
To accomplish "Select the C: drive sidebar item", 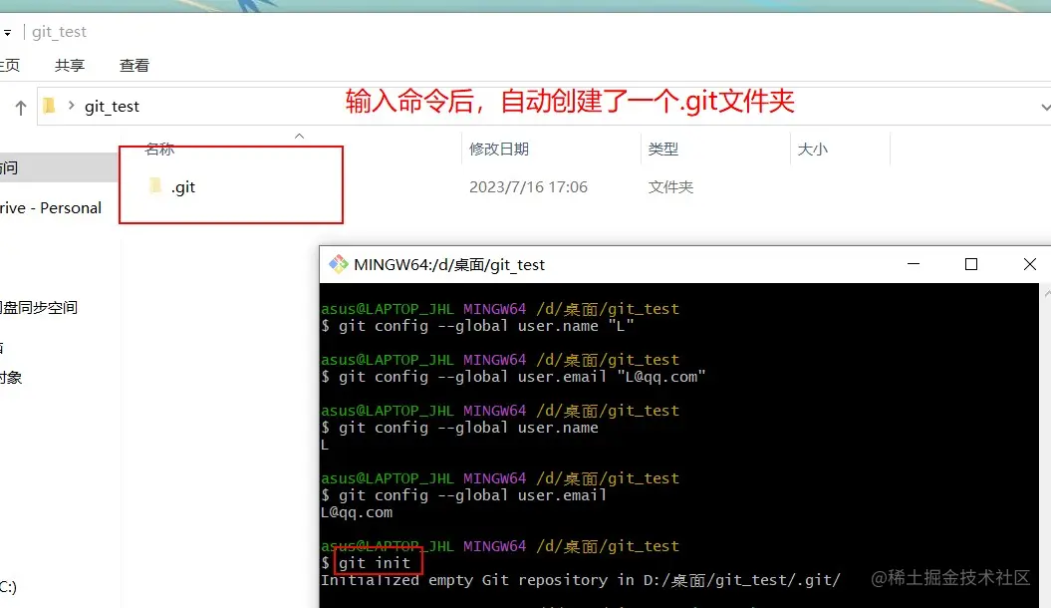I will (x=9, y=586).
